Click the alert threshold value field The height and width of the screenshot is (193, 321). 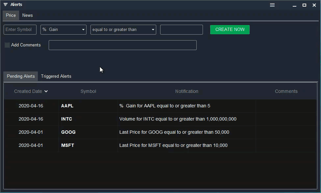point(181,29)
